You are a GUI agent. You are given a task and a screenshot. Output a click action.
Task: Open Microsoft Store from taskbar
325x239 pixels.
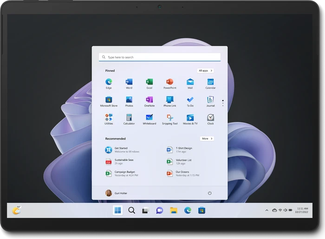coord(201,210)
